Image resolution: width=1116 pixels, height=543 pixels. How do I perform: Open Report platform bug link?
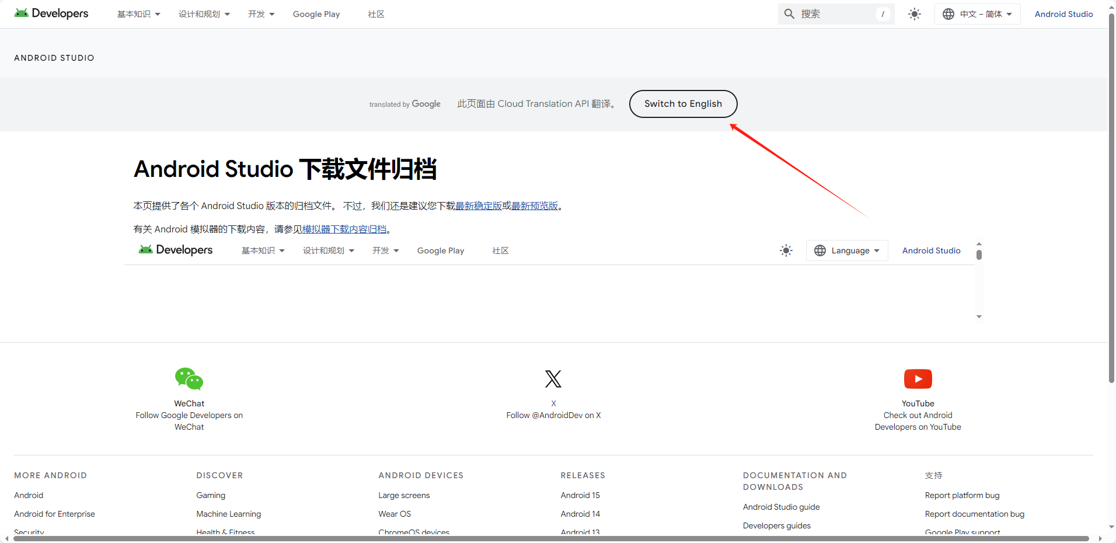[x=962, y=495]
